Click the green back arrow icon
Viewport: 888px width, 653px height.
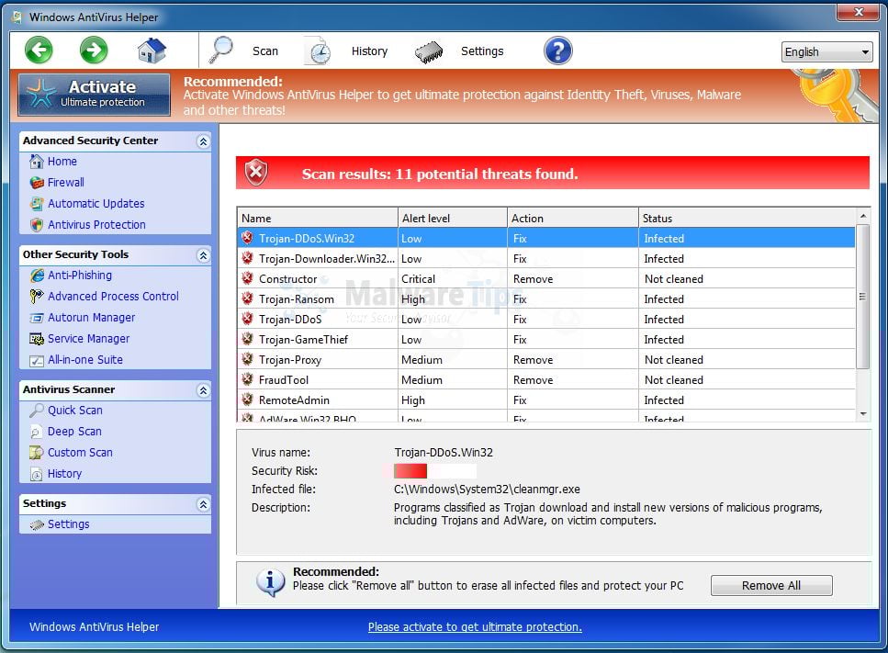pyautogui.click(x=39, y=51)
